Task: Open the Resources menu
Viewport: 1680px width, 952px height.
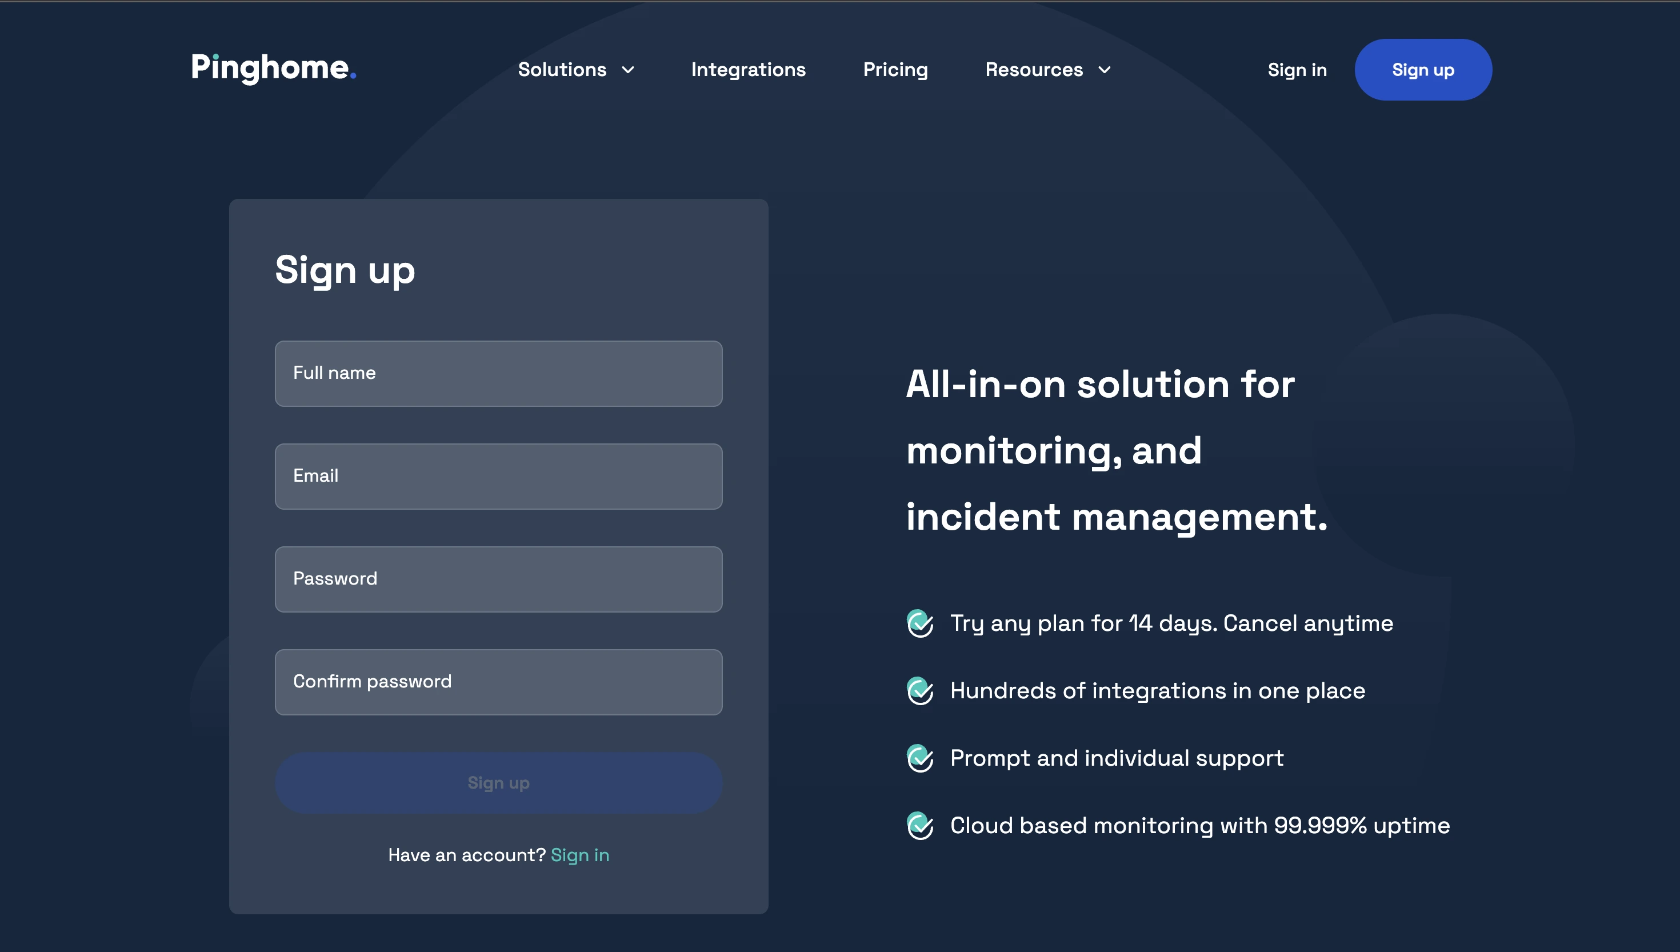Action: [x=1034, y=70]
